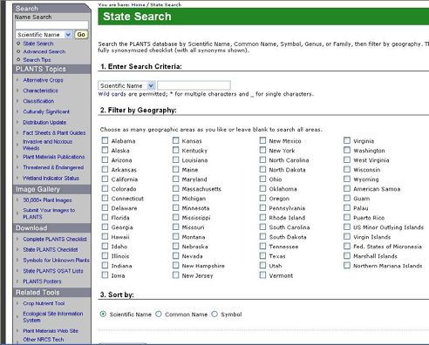Pick the Symbol sort radio button

pos(214,314)
